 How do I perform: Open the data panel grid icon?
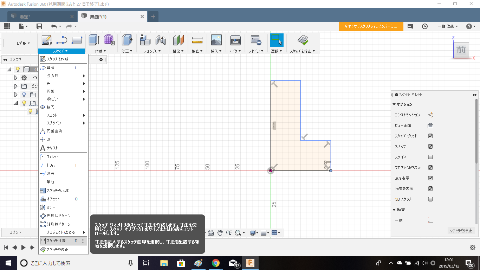7,26
